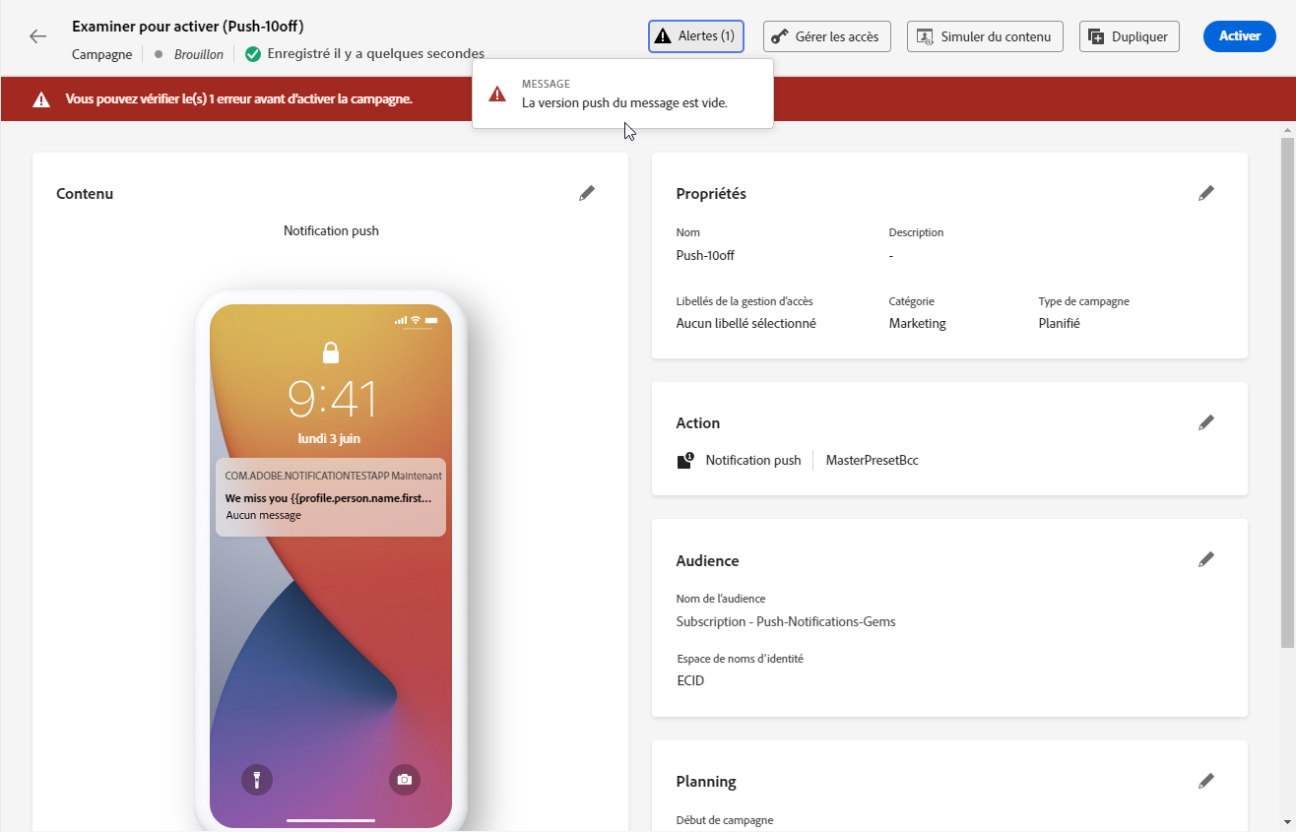Open the Alertes (1) button
Screen dimensions: 1296x832
(x=696, y=36)
